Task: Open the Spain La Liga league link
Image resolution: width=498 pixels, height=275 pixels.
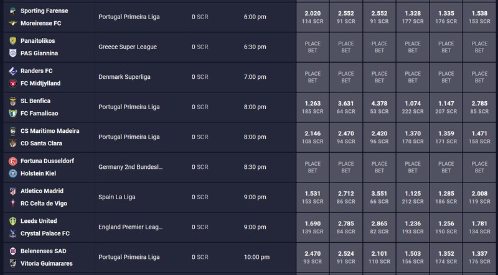Action: coord(117,197)
